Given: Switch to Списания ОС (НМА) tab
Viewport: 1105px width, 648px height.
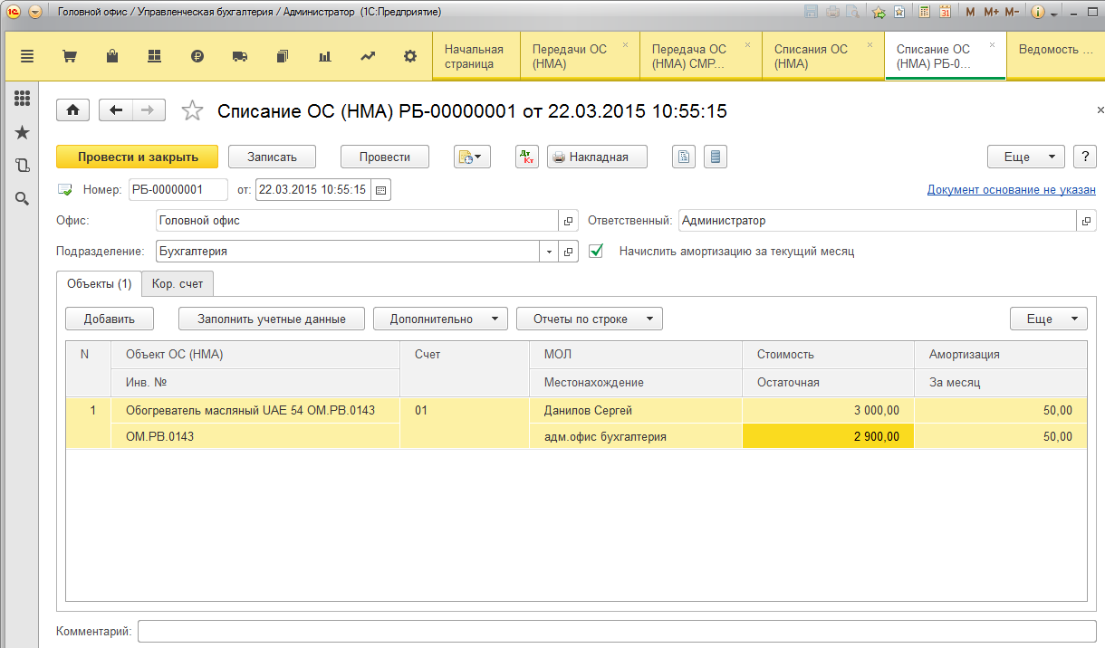Looking at the screenshot, I should [x=822, y=56].
